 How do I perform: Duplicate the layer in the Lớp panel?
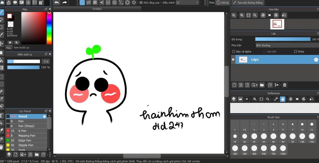270,85
